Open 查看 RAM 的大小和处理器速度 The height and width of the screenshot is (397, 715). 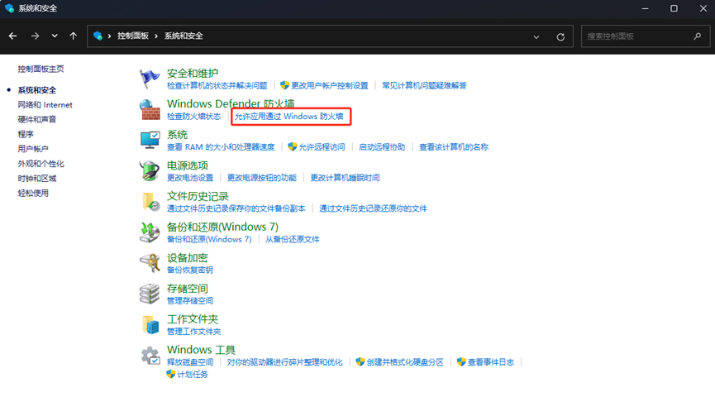coord(221,147)
